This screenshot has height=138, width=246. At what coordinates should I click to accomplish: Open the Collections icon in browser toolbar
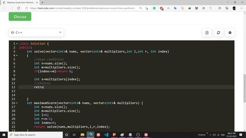pyautogui.click(x=227, y=8)
